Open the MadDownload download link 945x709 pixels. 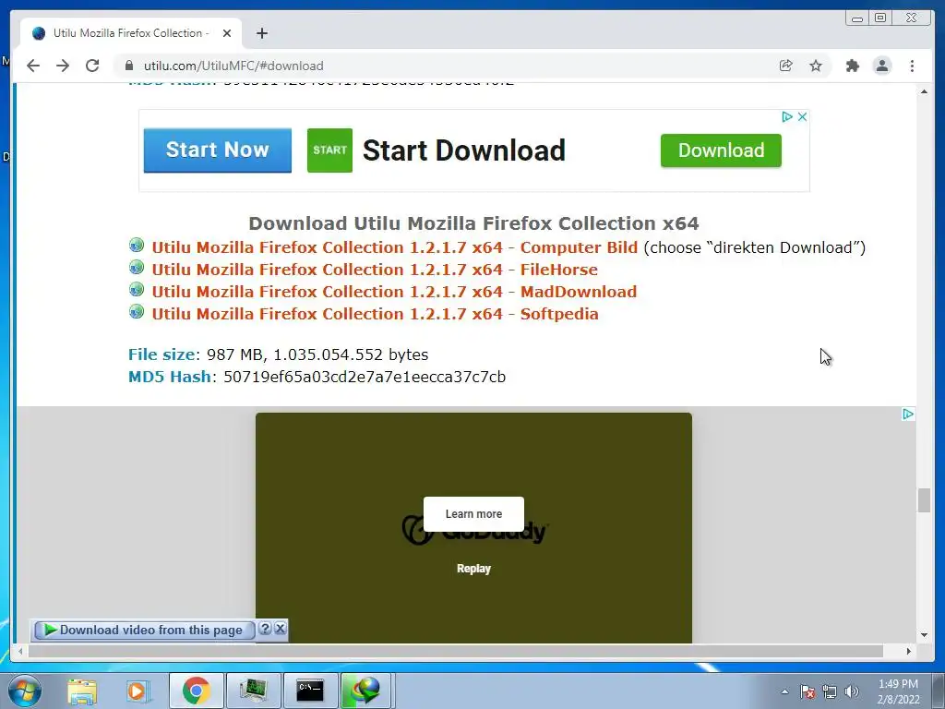click(394, 292)
